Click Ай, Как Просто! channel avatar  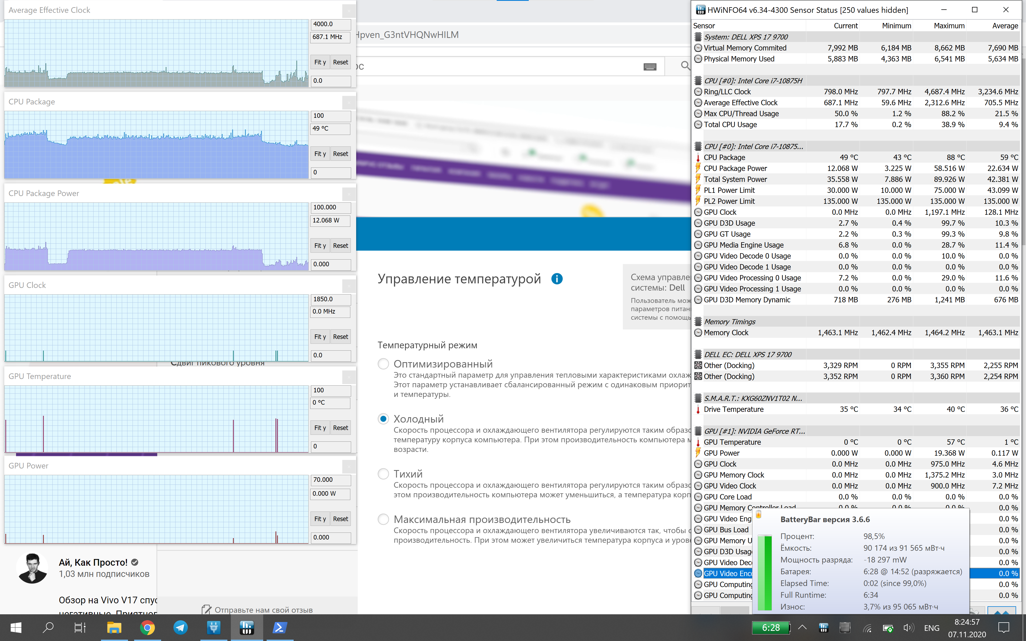coord(32,568)
